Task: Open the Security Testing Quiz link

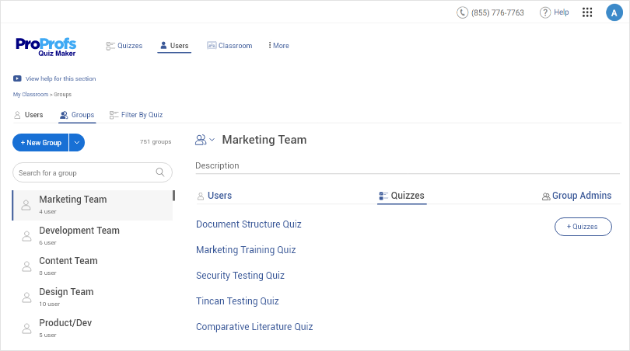Action: pos(240,276)
